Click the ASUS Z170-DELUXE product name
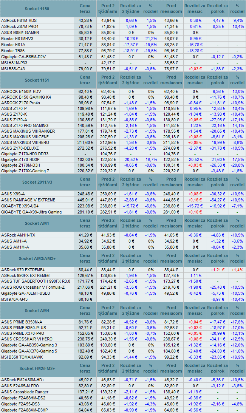Image resolution: width=246 pixels, height=413 pixels. 20,148
